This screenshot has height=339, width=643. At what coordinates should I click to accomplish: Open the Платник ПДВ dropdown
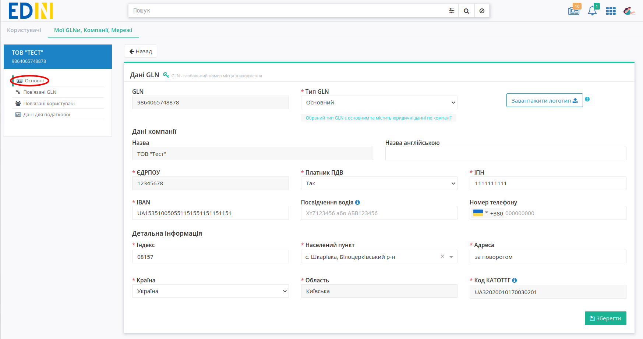pos(379,183)
